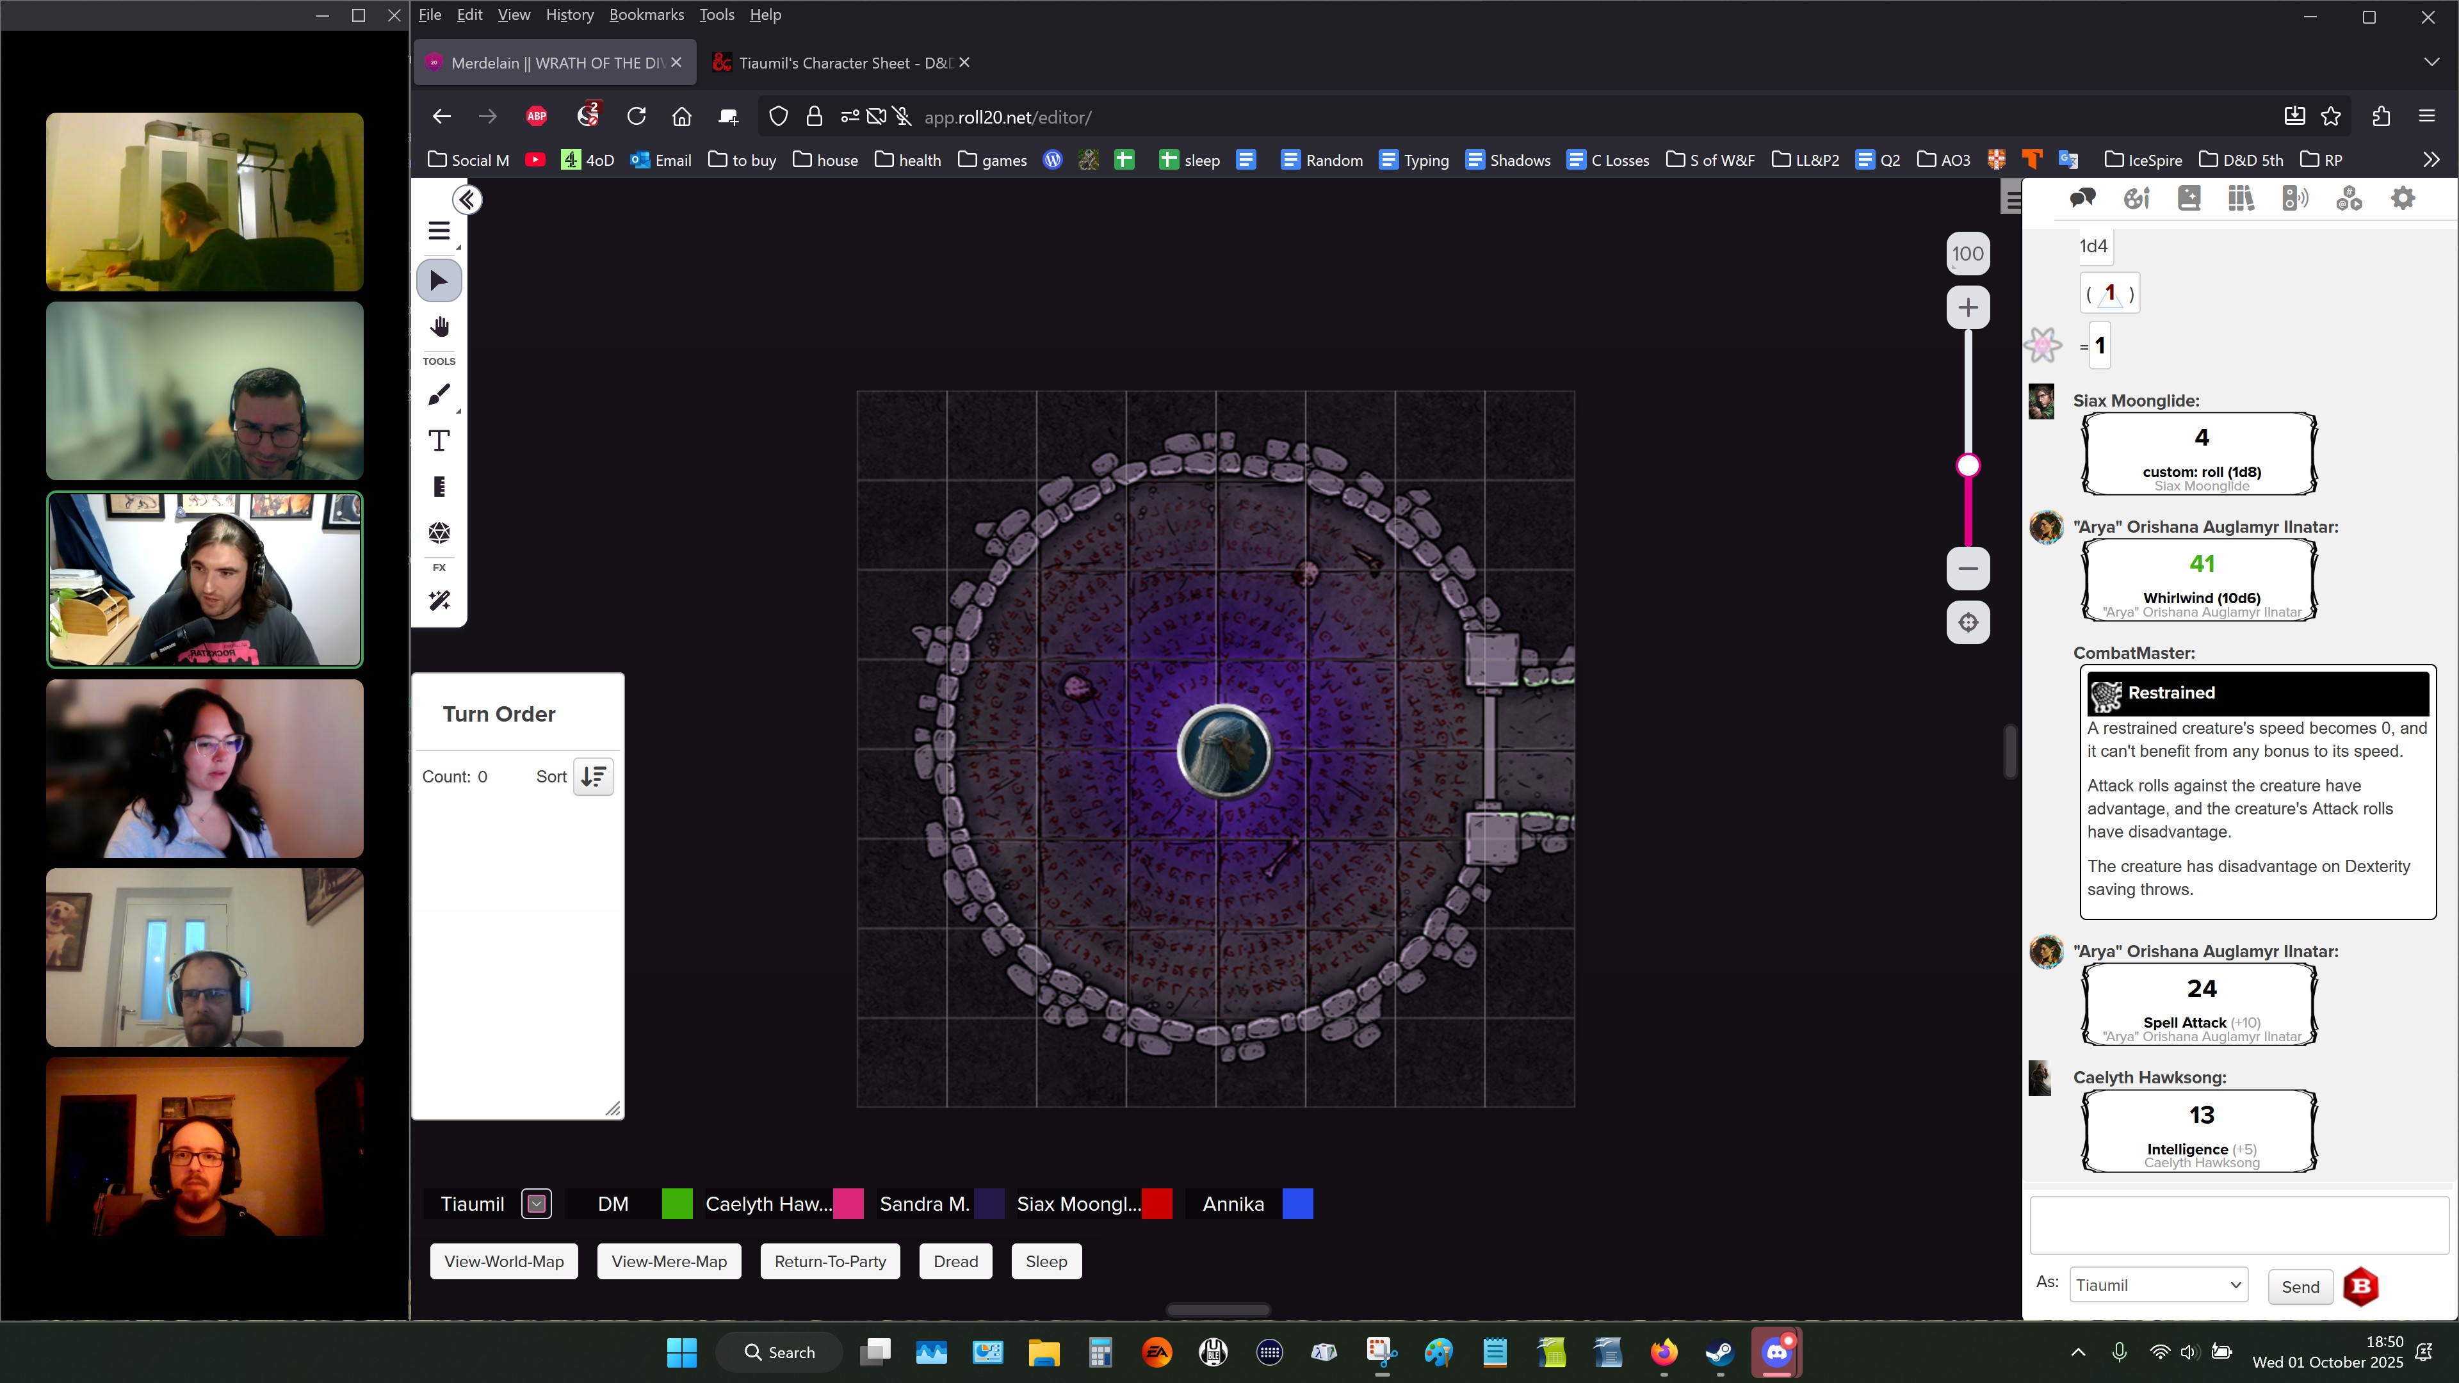Open the Journal sidebar tab
The image size is (2459, 1383).
2188,198
